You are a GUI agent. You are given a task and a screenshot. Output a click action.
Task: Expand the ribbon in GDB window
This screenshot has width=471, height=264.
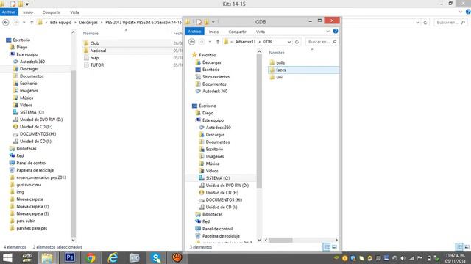pos(327,31)
